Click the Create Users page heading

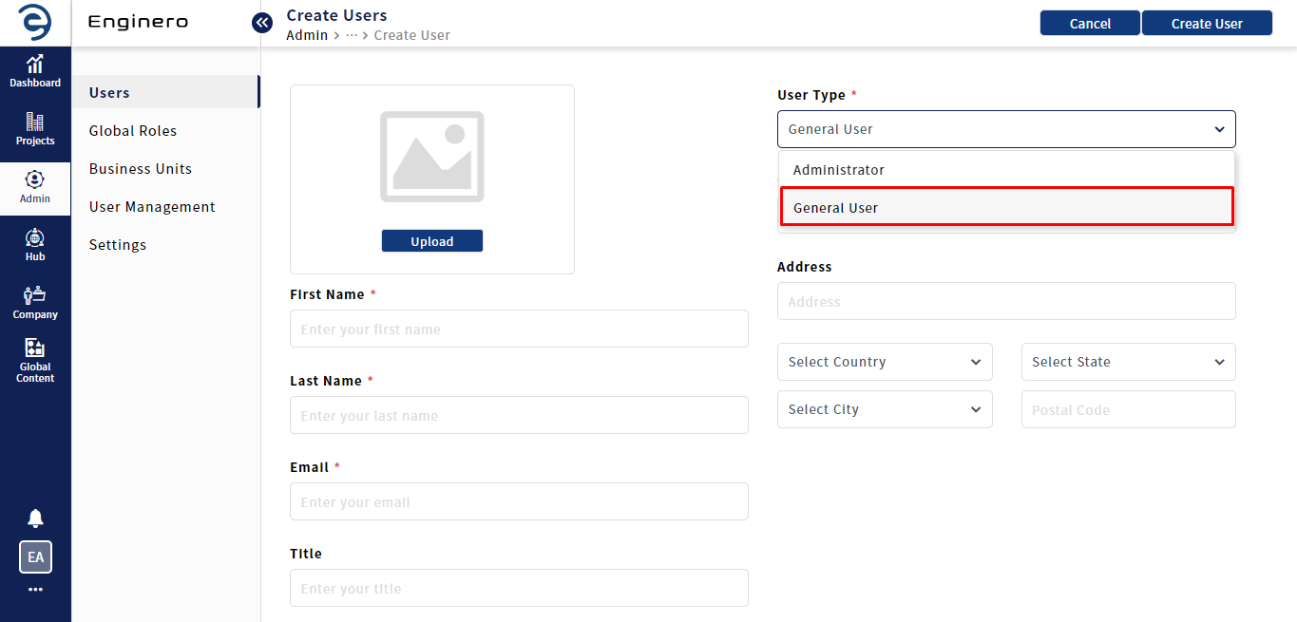337,15
